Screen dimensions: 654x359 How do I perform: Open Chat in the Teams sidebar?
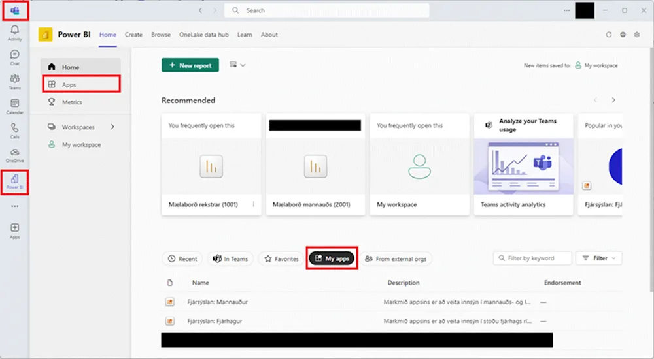[14, 57]
